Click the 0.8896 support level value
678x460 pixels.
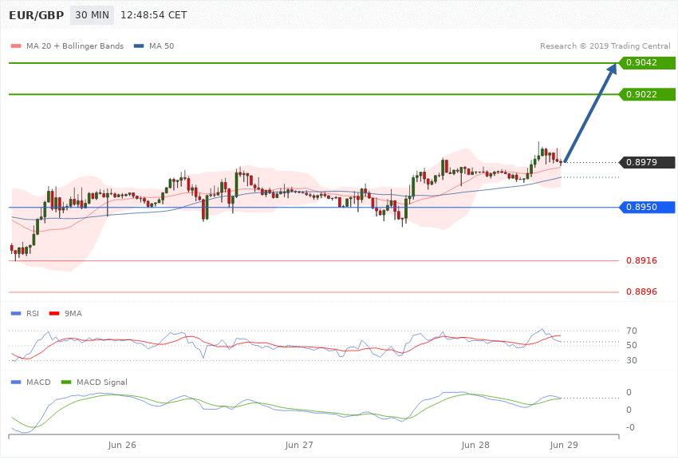(x=641, y=291)
